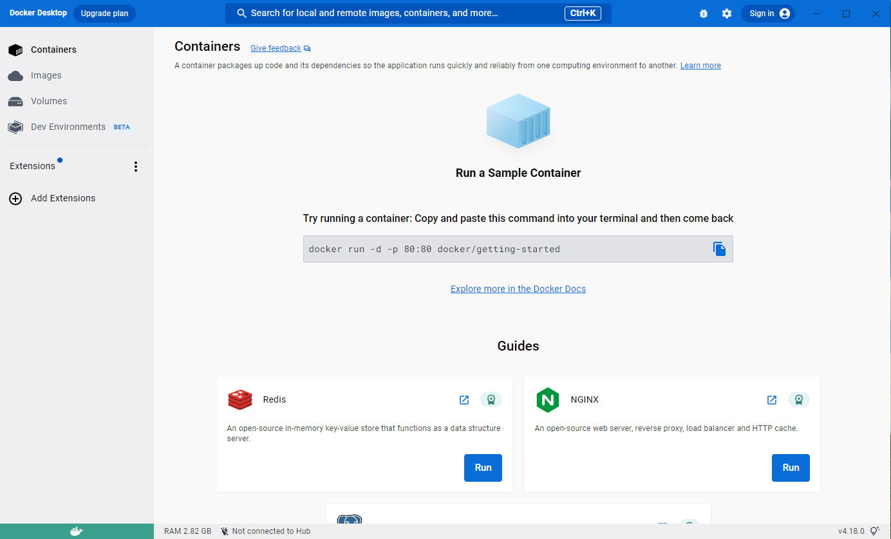The width and height of the screenshot is (891, 539).
Task: Click the Docker Desktop title text
Action: (x=38, y=13)
